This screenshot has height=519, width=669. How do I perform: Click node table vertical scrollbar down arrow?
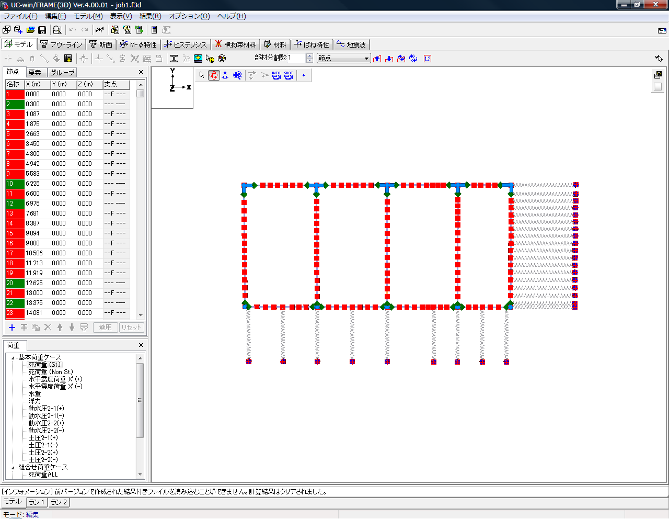140,315
